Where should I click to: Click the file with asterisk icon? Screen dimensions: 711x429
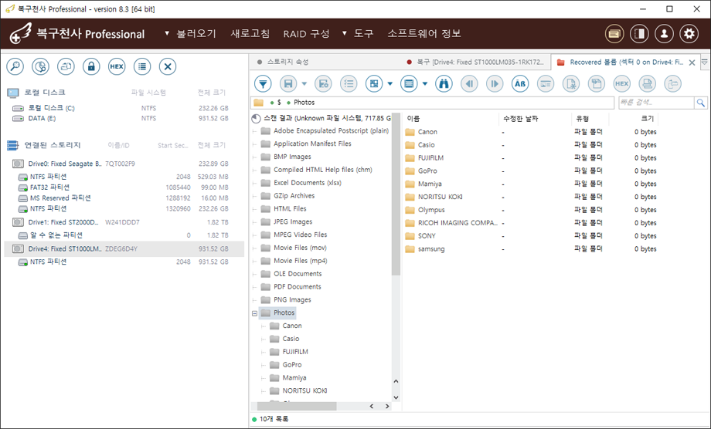(571, 84)
